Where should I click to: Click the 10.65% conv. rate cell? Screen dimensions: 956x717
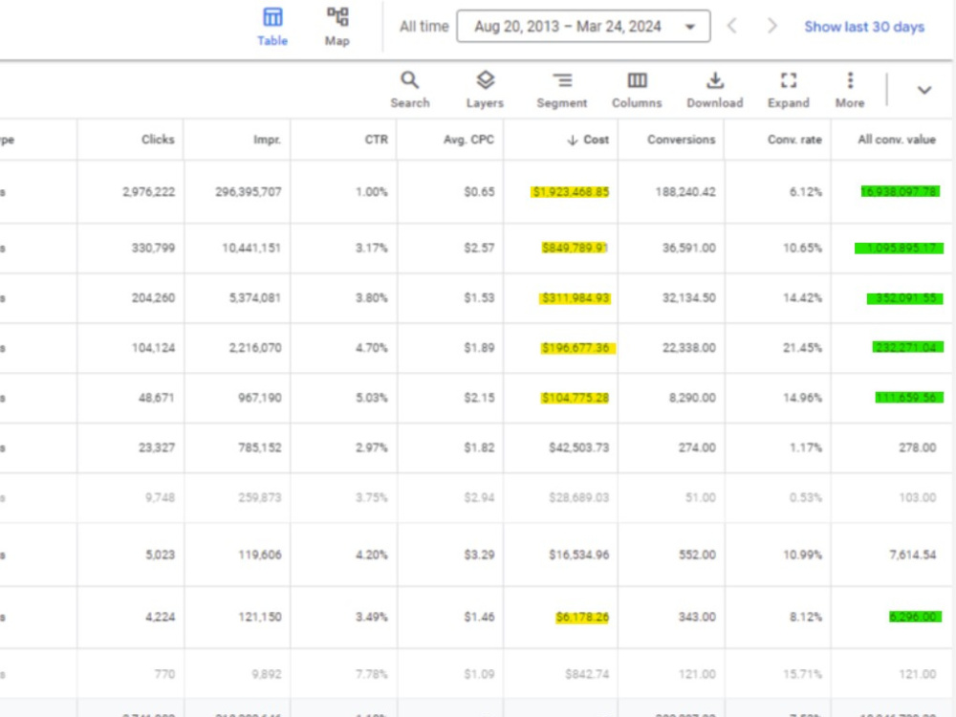802,249
